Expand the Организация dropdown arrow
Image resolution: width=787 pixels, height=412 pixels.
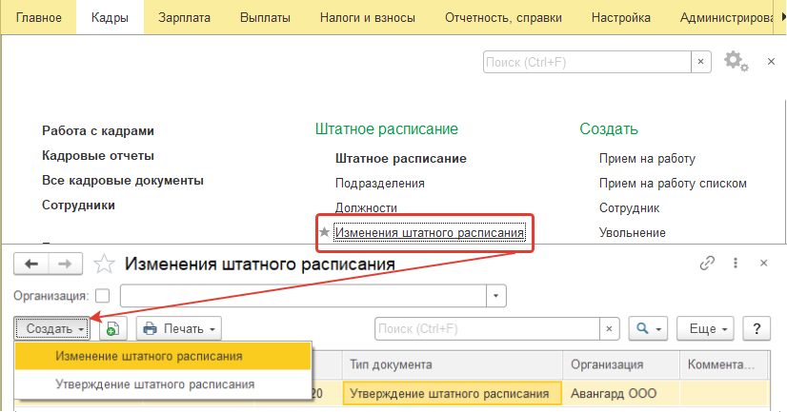coord(495,296)
